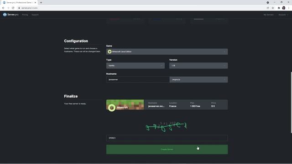
Task: Reload the server.pro page
Action: click(13, 8)
